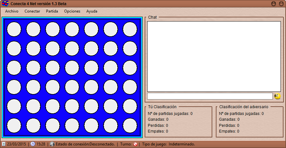Open the Archivo menu
This screenshot has height=148, width=286.
(12, 11)
